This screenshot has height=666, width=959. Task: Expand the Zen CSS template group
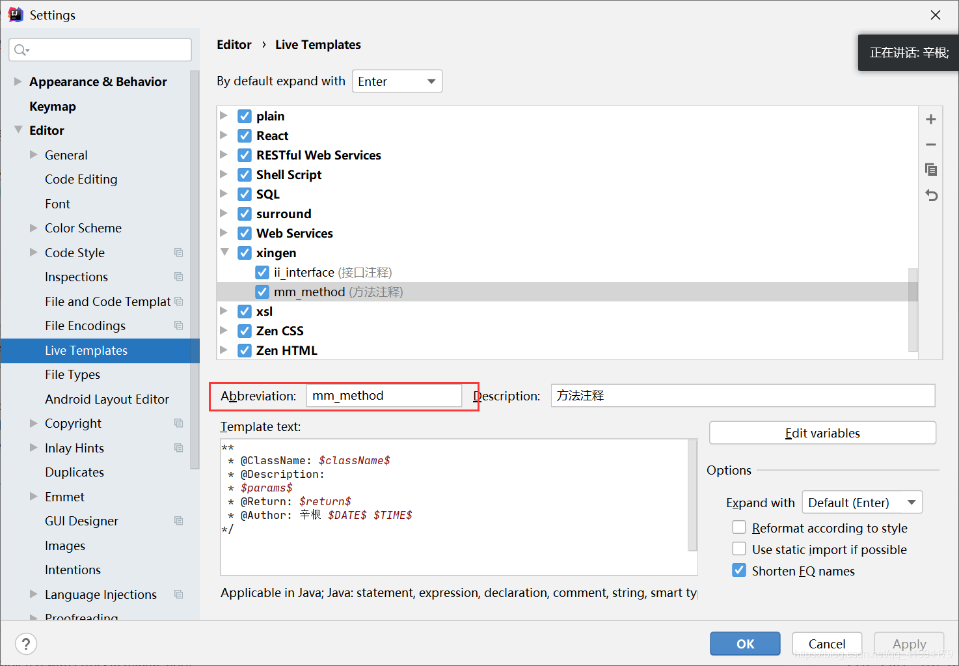(x=224, y=331)
